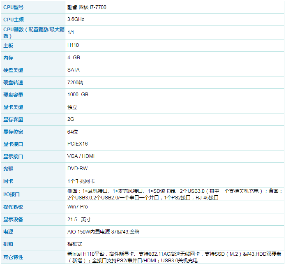Select the 4 GB memory value

(74, 58)
